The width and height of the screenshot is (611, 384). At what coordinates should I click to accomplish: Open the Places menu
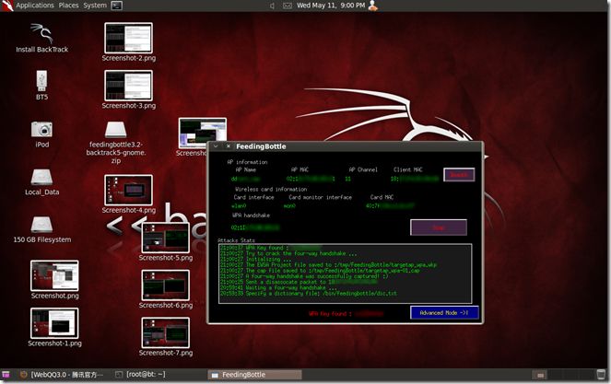(x=68, y=6)
